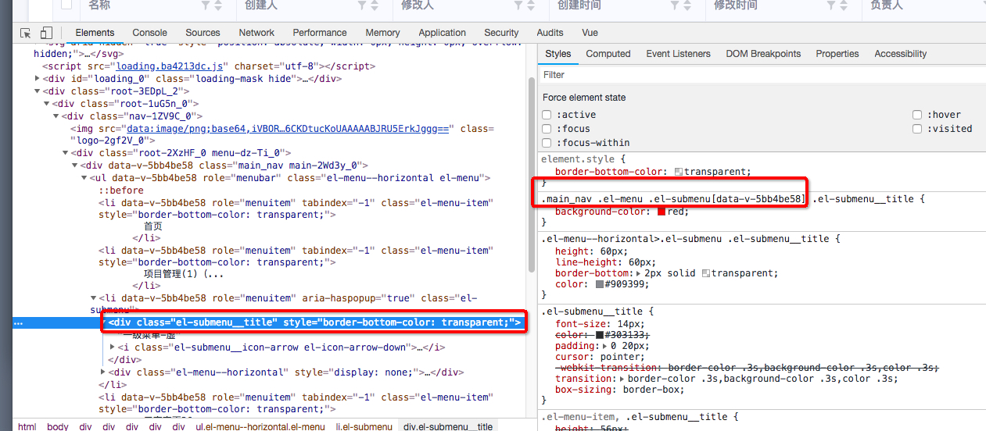
Task: Enable the :focus-within element state
Action: pyautogui.click(x=547, y=143)
